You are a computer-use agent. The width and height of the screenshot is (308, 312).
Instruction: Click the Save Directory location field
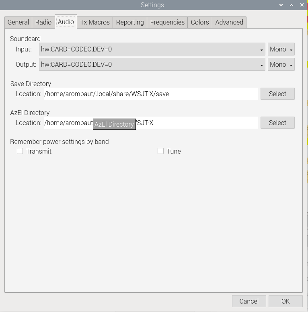[x=151, y=94]
